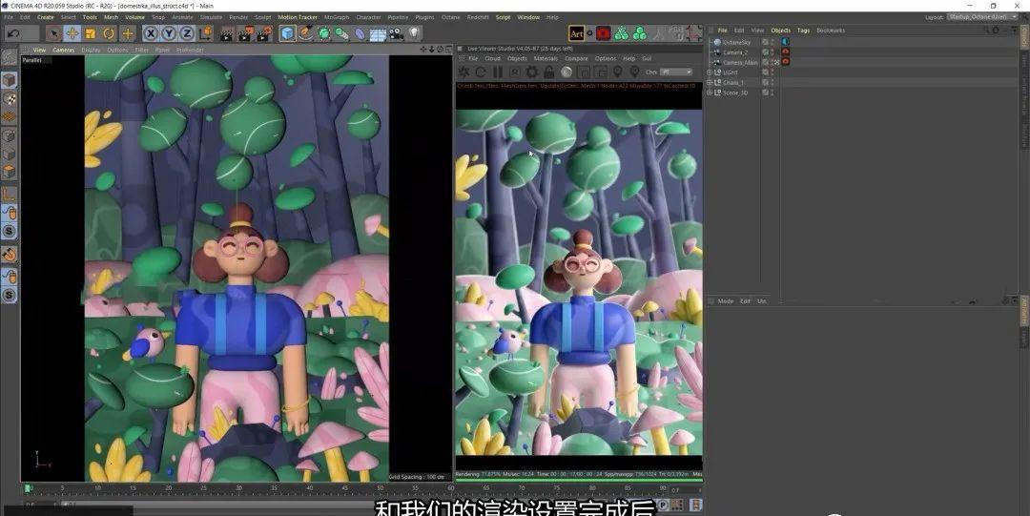Viewport: 1030px width, 516px height.
Task: Click Render View clapperboard icon
Action: point(227,33)
